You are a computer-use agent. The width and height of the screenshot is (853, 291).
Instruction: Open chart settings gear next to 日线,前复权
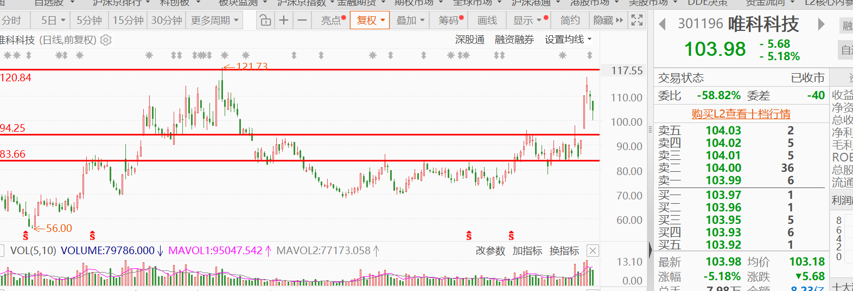[x=106, y=40]
